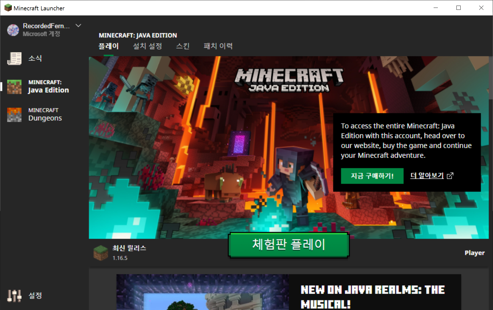The height and width of the screenshot is (310, 493).
Task: Switch to the 스킨 tab
Action: (183, 46)
